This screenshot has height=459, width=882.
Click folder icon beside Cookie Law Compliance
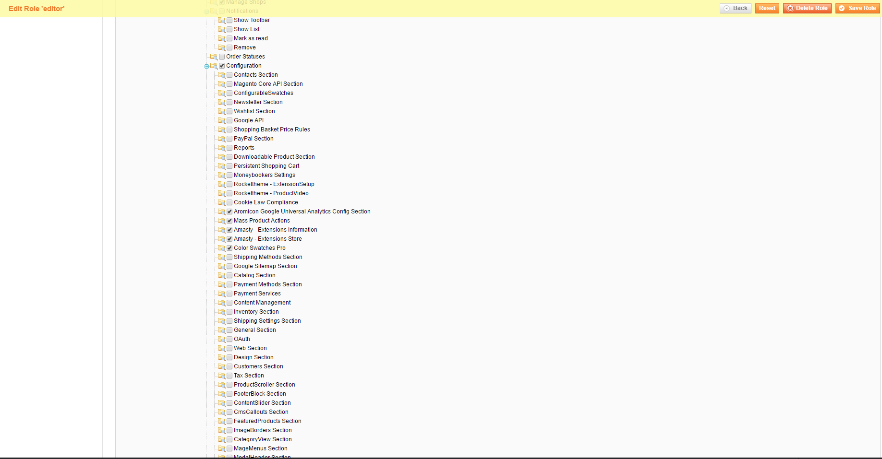tap(221, 202)
